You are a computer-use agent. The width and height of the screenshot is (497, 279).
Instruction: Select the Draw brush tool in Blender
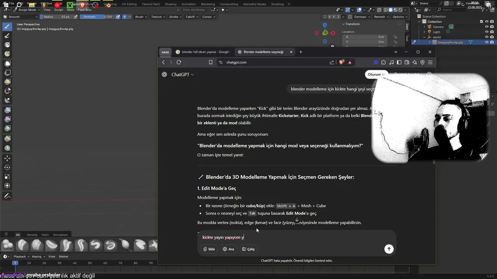[x=7, y=26]
